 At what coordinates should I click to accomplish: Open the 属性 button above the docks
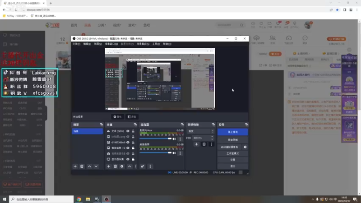pos(117,117)
